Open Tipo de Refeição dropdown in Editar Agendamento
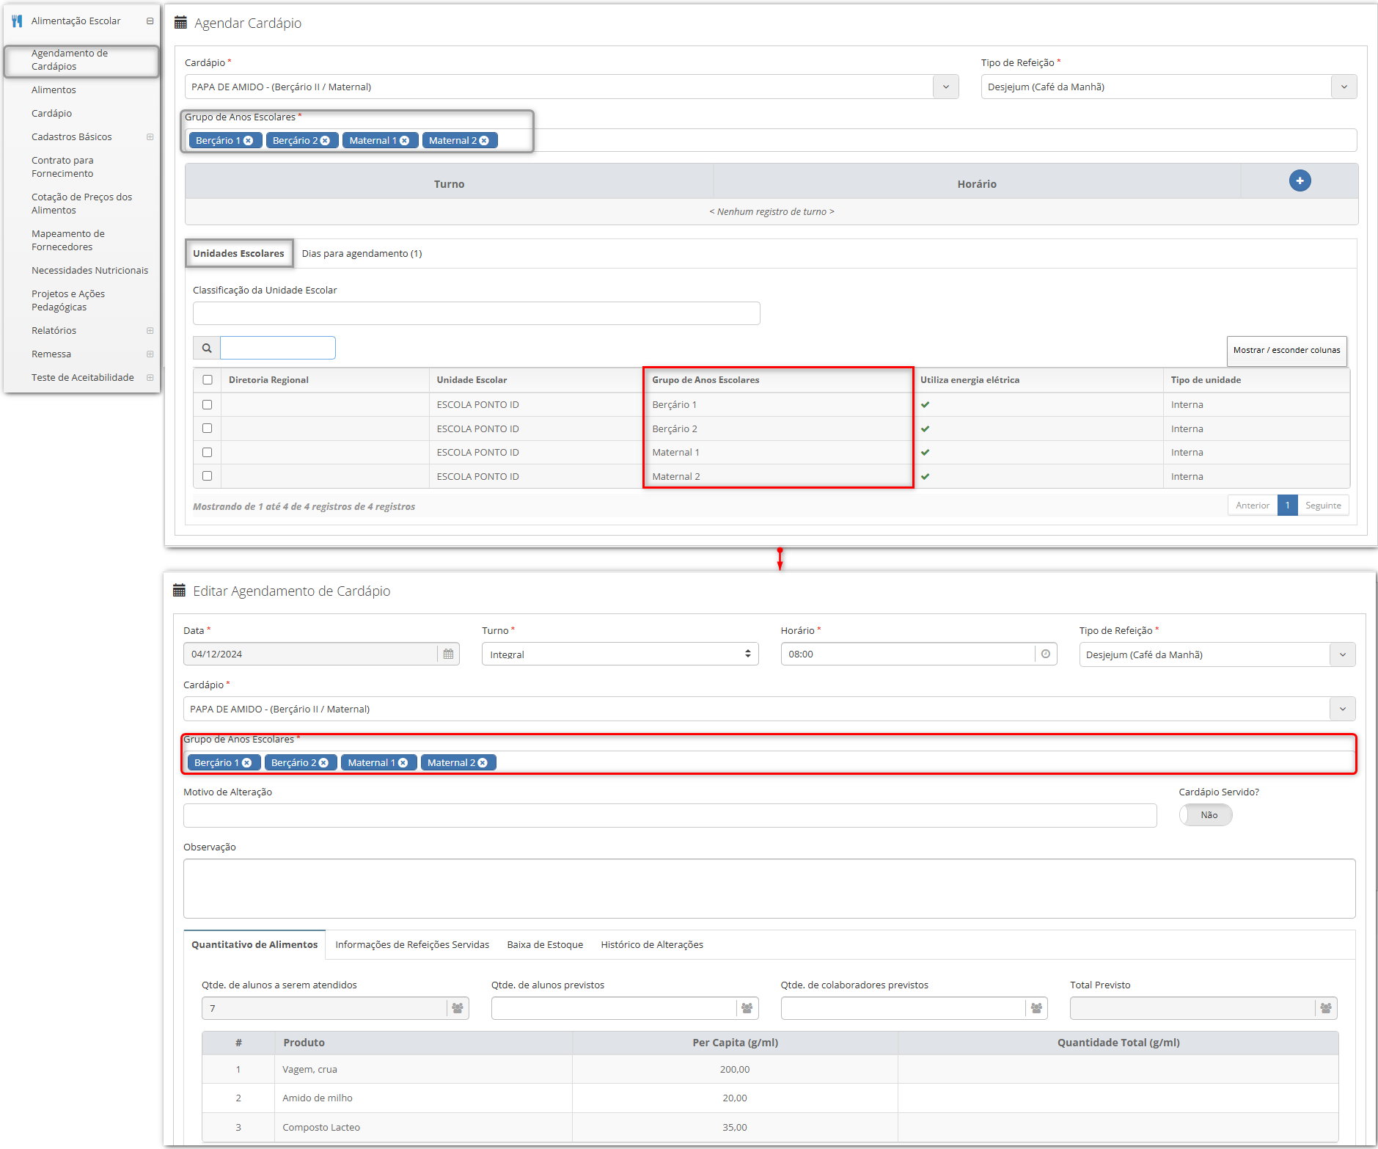1378x1149 pixels. coord(1342,654)
